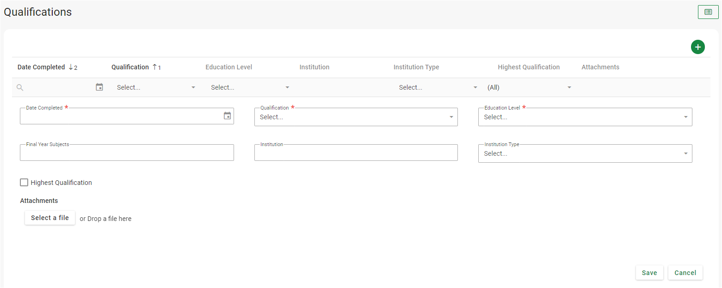
Task: Click ascending sort arrow on Qualification column
Action: [155, 67]
